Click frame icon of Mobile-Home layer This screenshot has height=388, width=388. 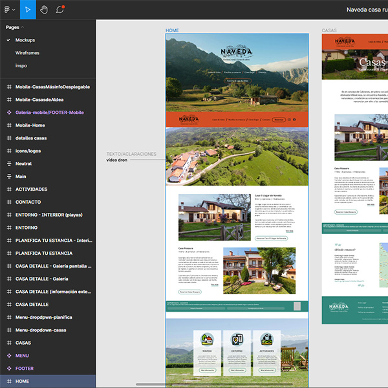[x=9, y=125]
